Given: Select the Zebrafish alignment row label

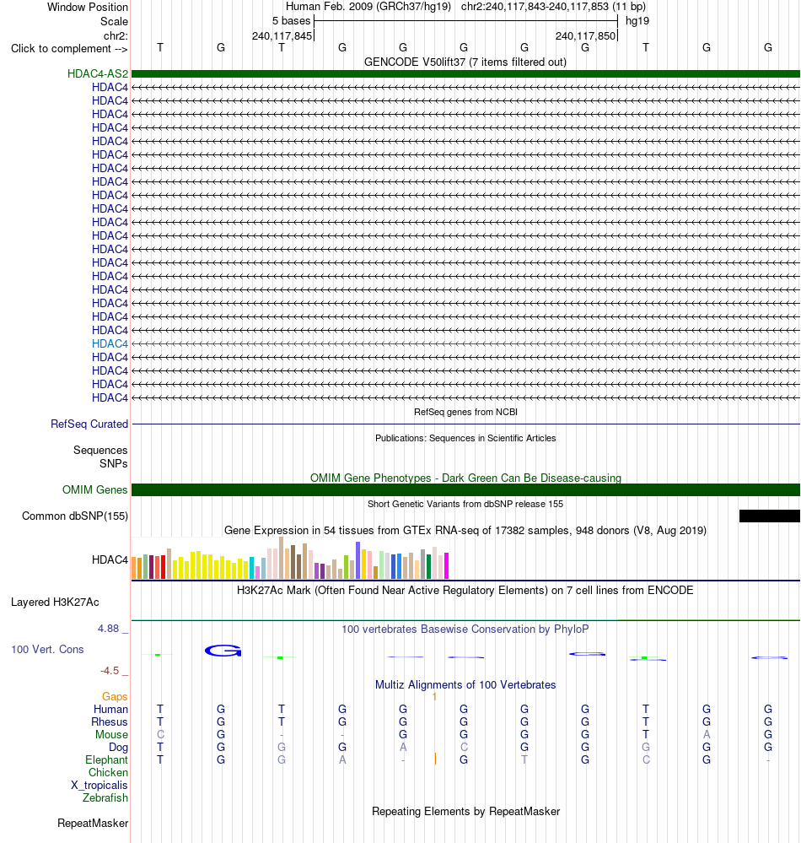Looking at the screenshot, I should (x=105, y=797).
